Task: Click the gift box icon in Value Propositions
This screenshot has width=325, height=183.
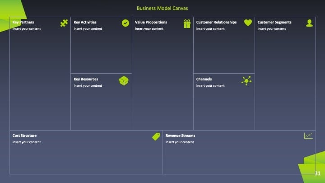Action: (x=187, y=23)
